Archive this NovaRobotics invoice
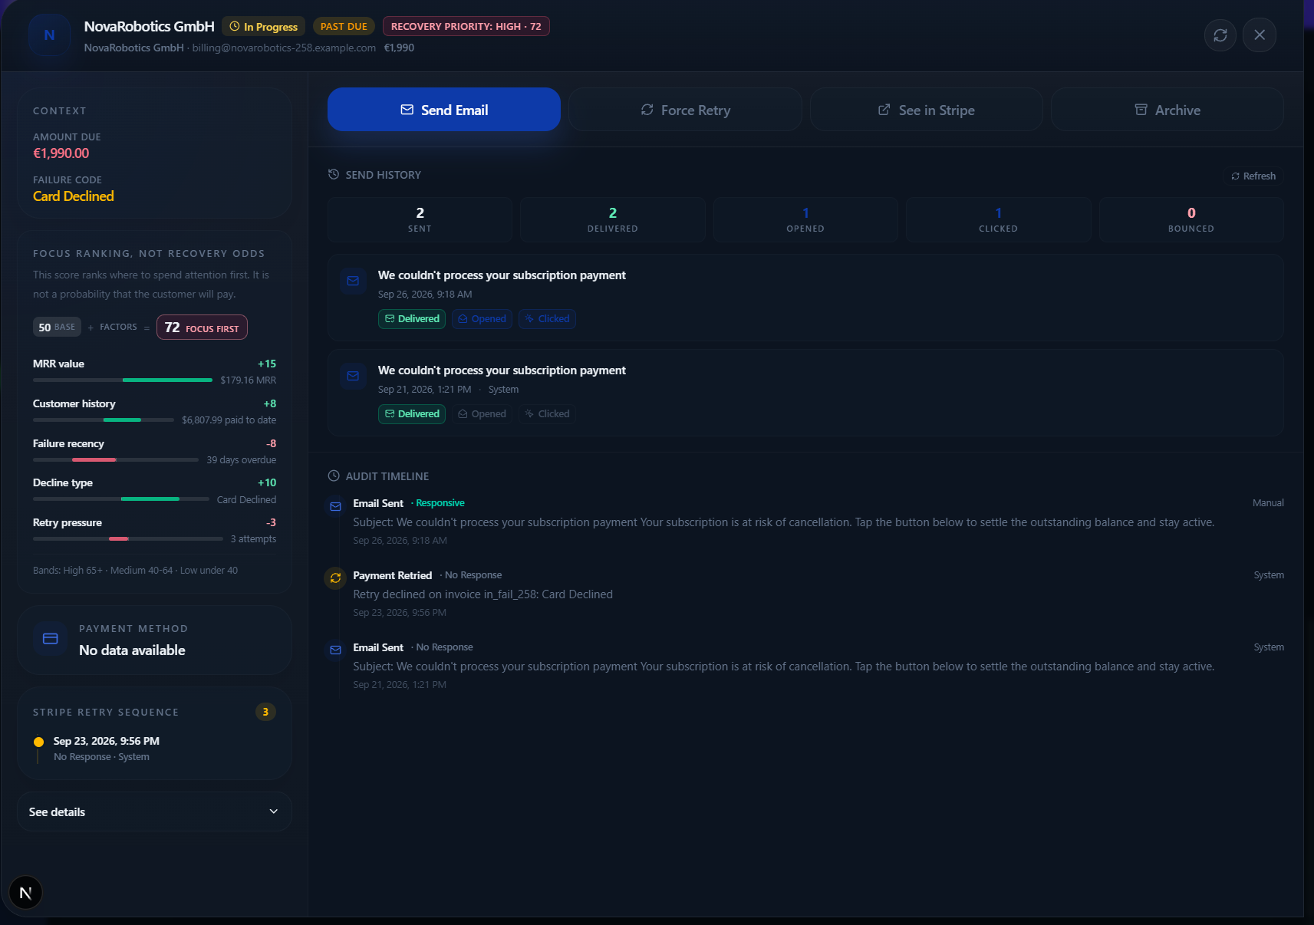 click(1167, 110)
